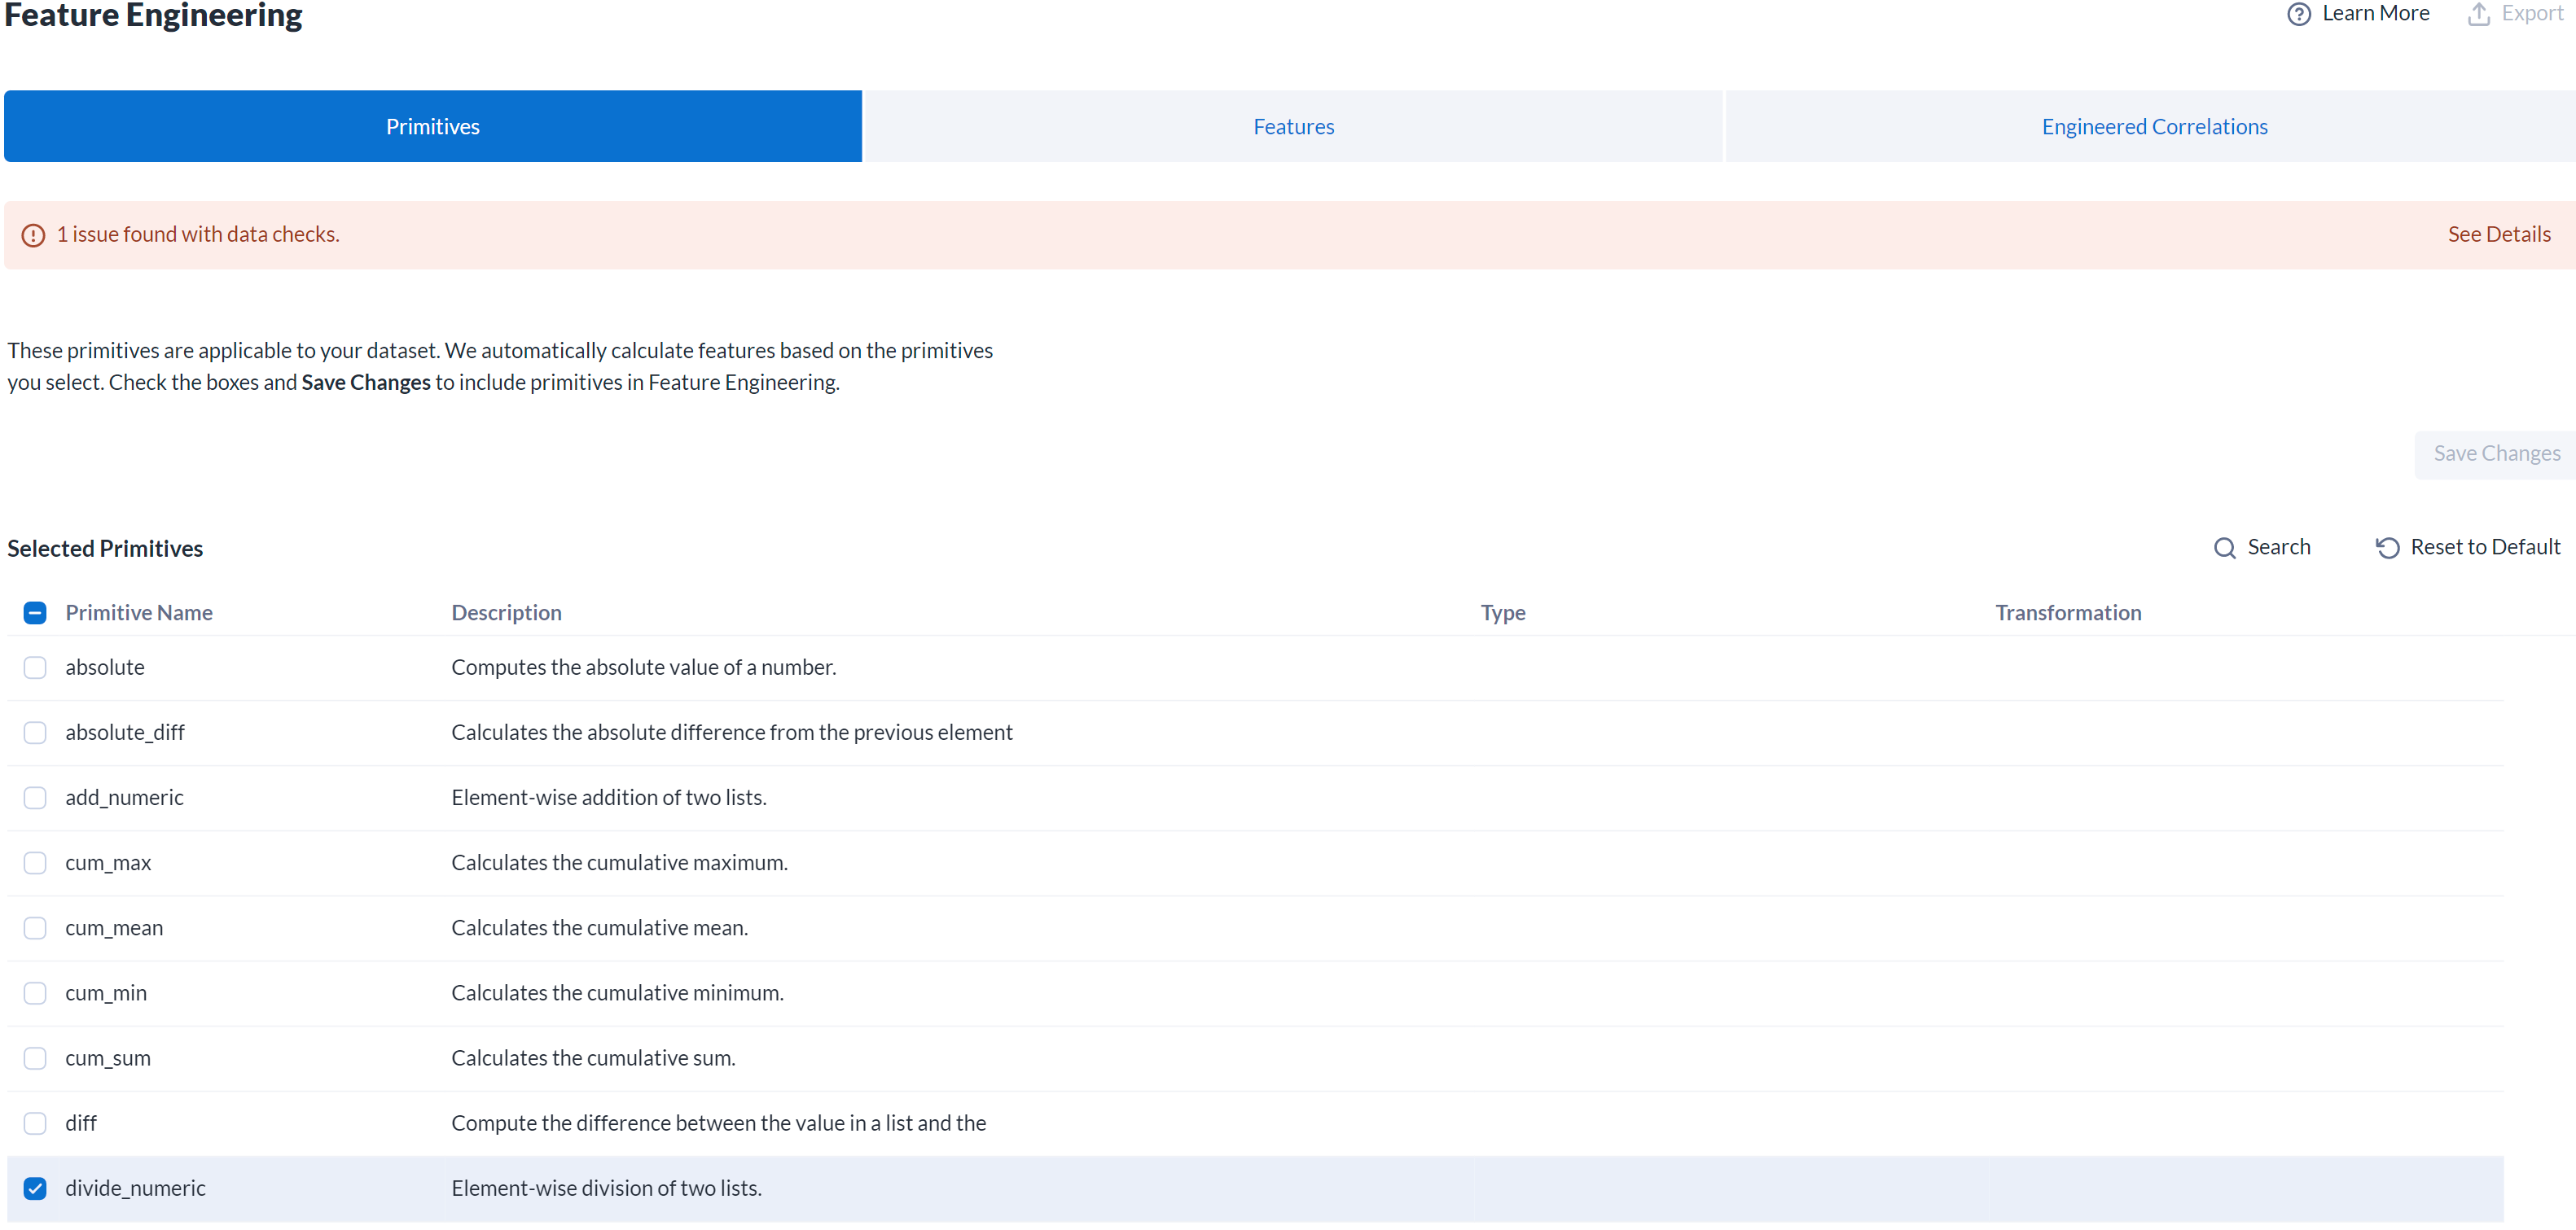Open the Engineered Correlations tab
The width and height of the screenshot is (2576, 1230).
pos(2155,126)
